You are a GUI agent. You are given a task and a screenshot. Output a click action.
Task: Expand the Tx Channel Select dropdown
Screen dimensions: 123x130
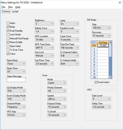(x=70, y=56)
